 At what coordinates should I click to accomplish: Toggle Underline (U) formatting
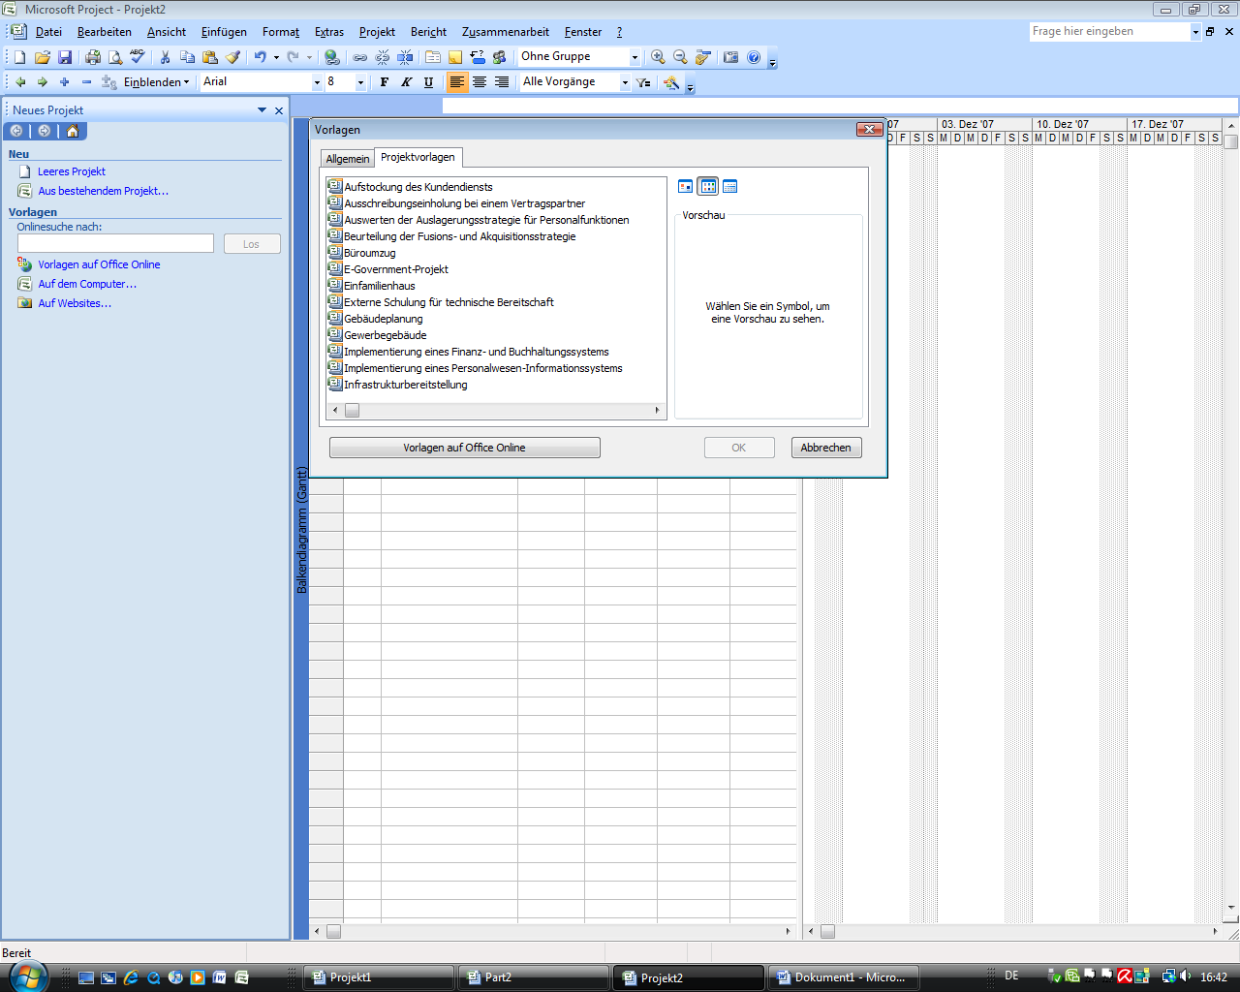click(429, 82)
